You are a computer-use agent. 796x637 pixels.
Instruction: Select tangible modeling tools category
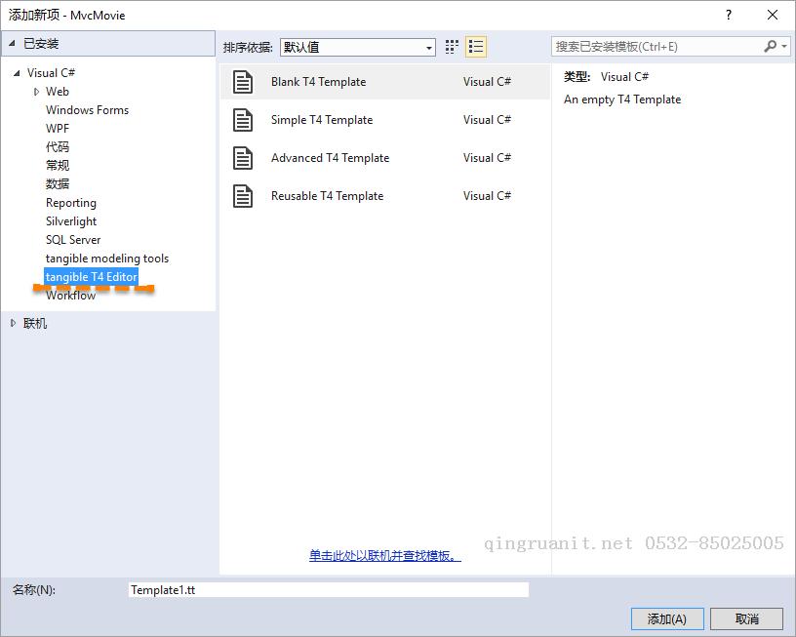tap(107, 259)
